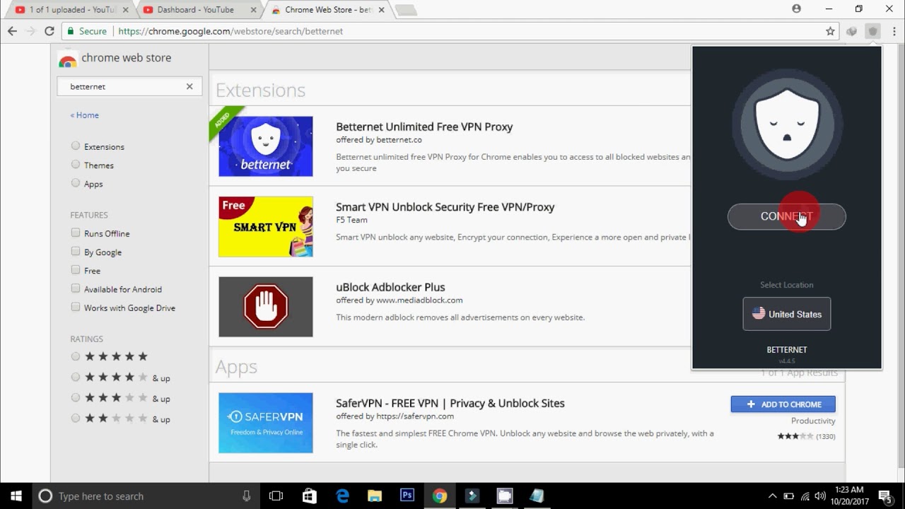
Task: Click the browser back arrow
Action: coord(12,31)
